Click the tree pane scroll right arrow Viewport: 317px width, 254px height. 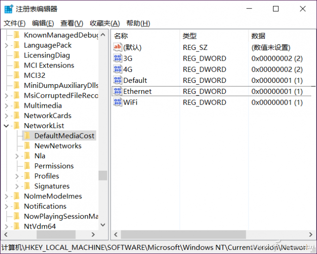click(93, 235)
